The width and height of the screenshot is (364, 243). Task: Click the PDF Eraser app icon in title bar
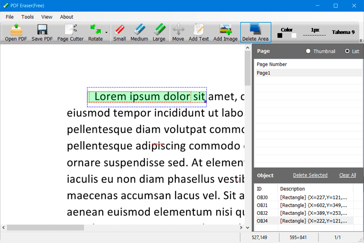coord(6,5)
